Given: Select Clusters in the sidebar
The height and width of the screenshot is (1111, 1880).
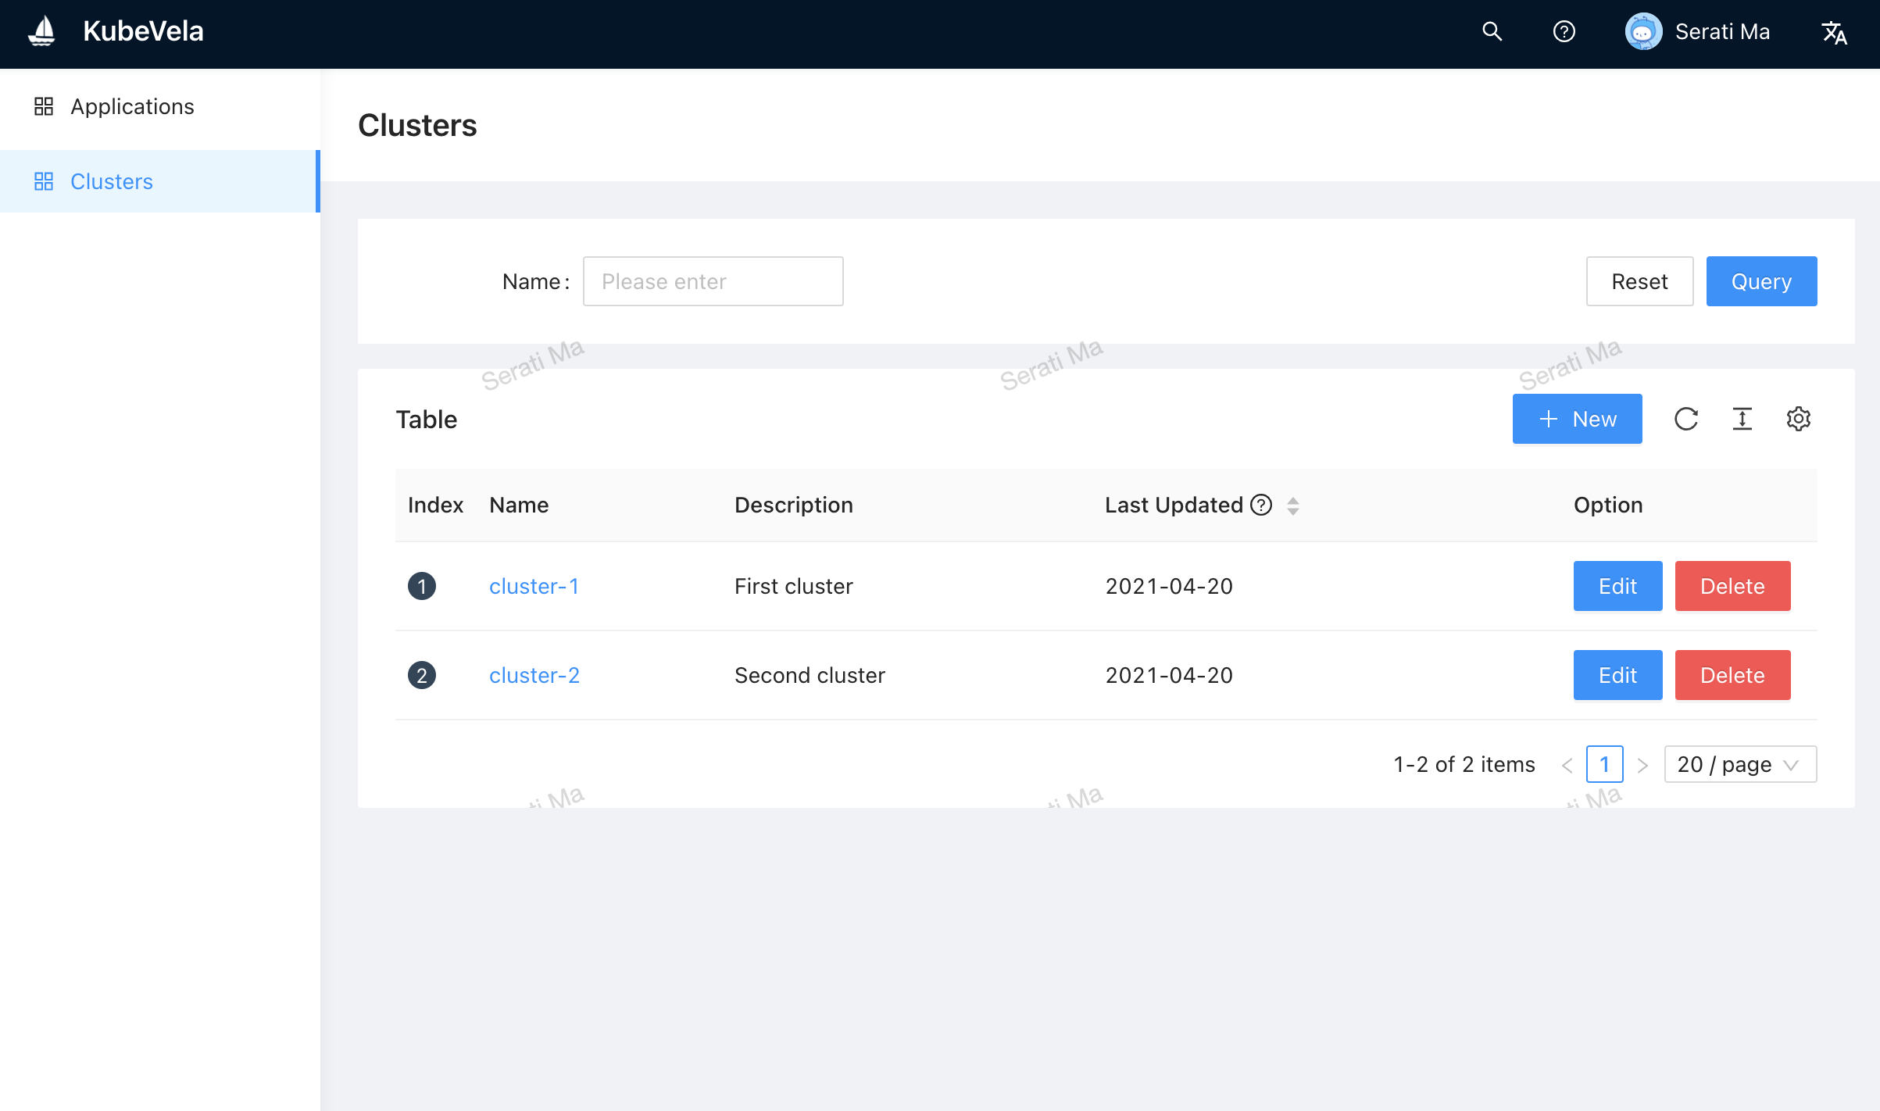Looking at the screenshot, I should pyautogui.click(x=112, y=181).
